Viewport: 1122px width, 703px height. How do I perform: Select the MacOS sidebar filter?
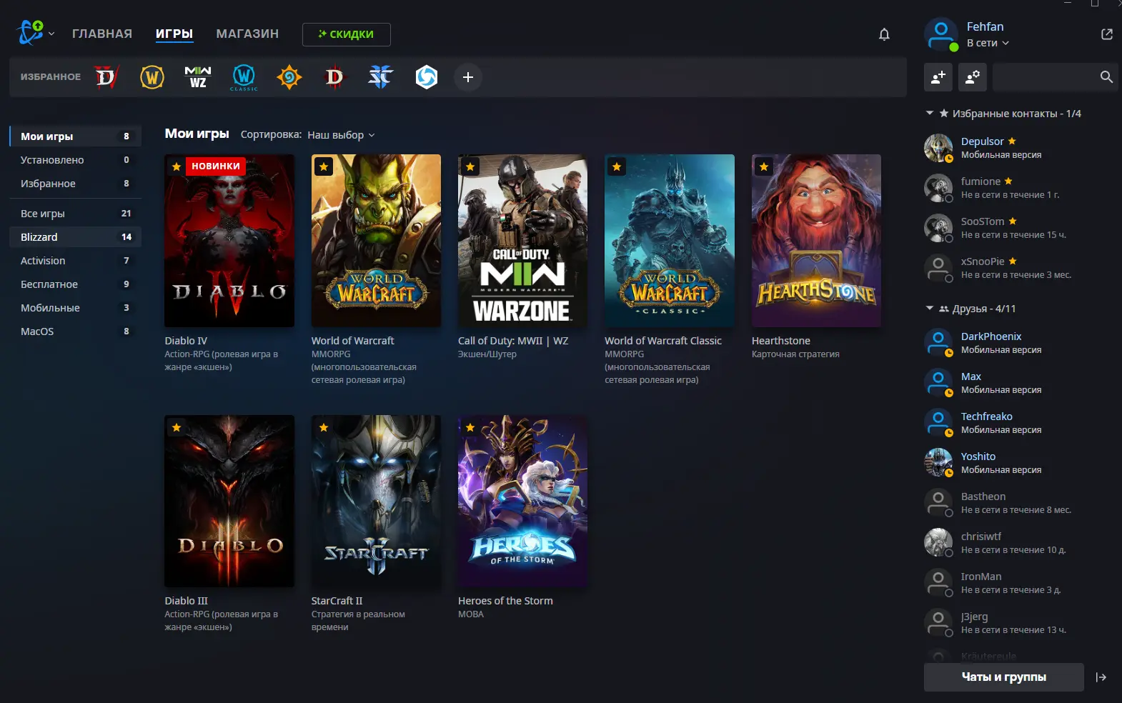pos(76,331)
